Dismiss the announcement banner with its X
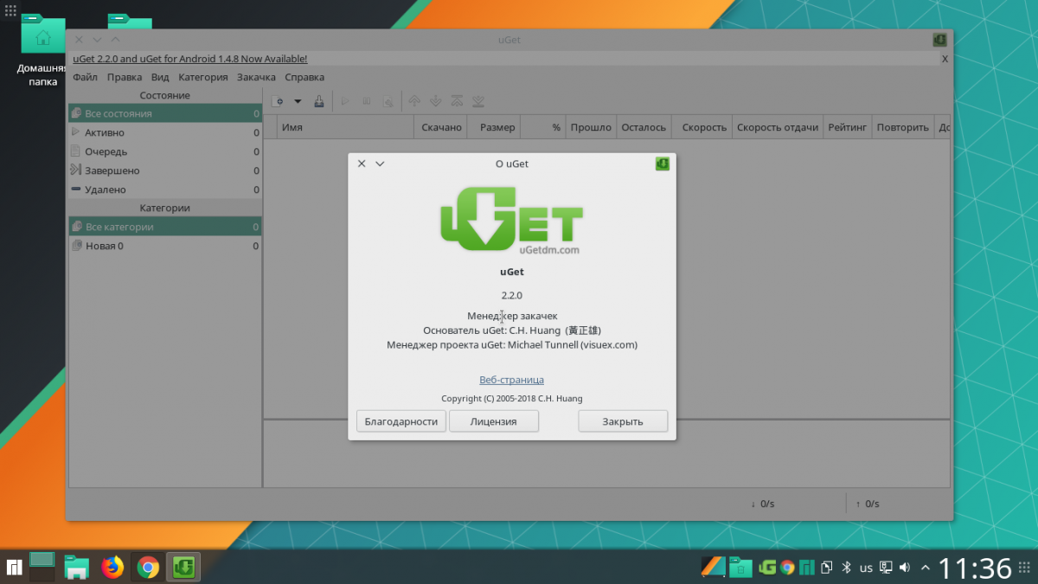Image resolution: width=1038 pixels, height=584 pixels. click(x=945, y=59)
